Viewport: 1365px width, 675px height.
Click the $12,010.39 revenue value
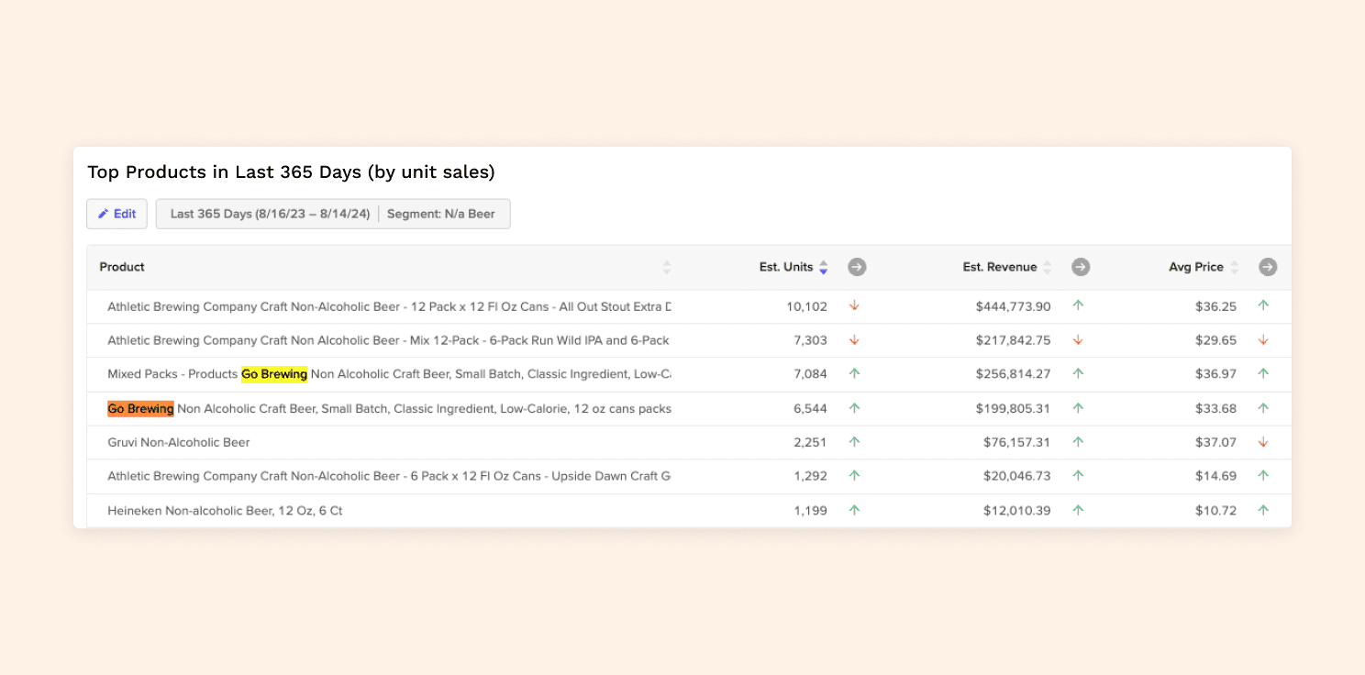pos(1017,510)
